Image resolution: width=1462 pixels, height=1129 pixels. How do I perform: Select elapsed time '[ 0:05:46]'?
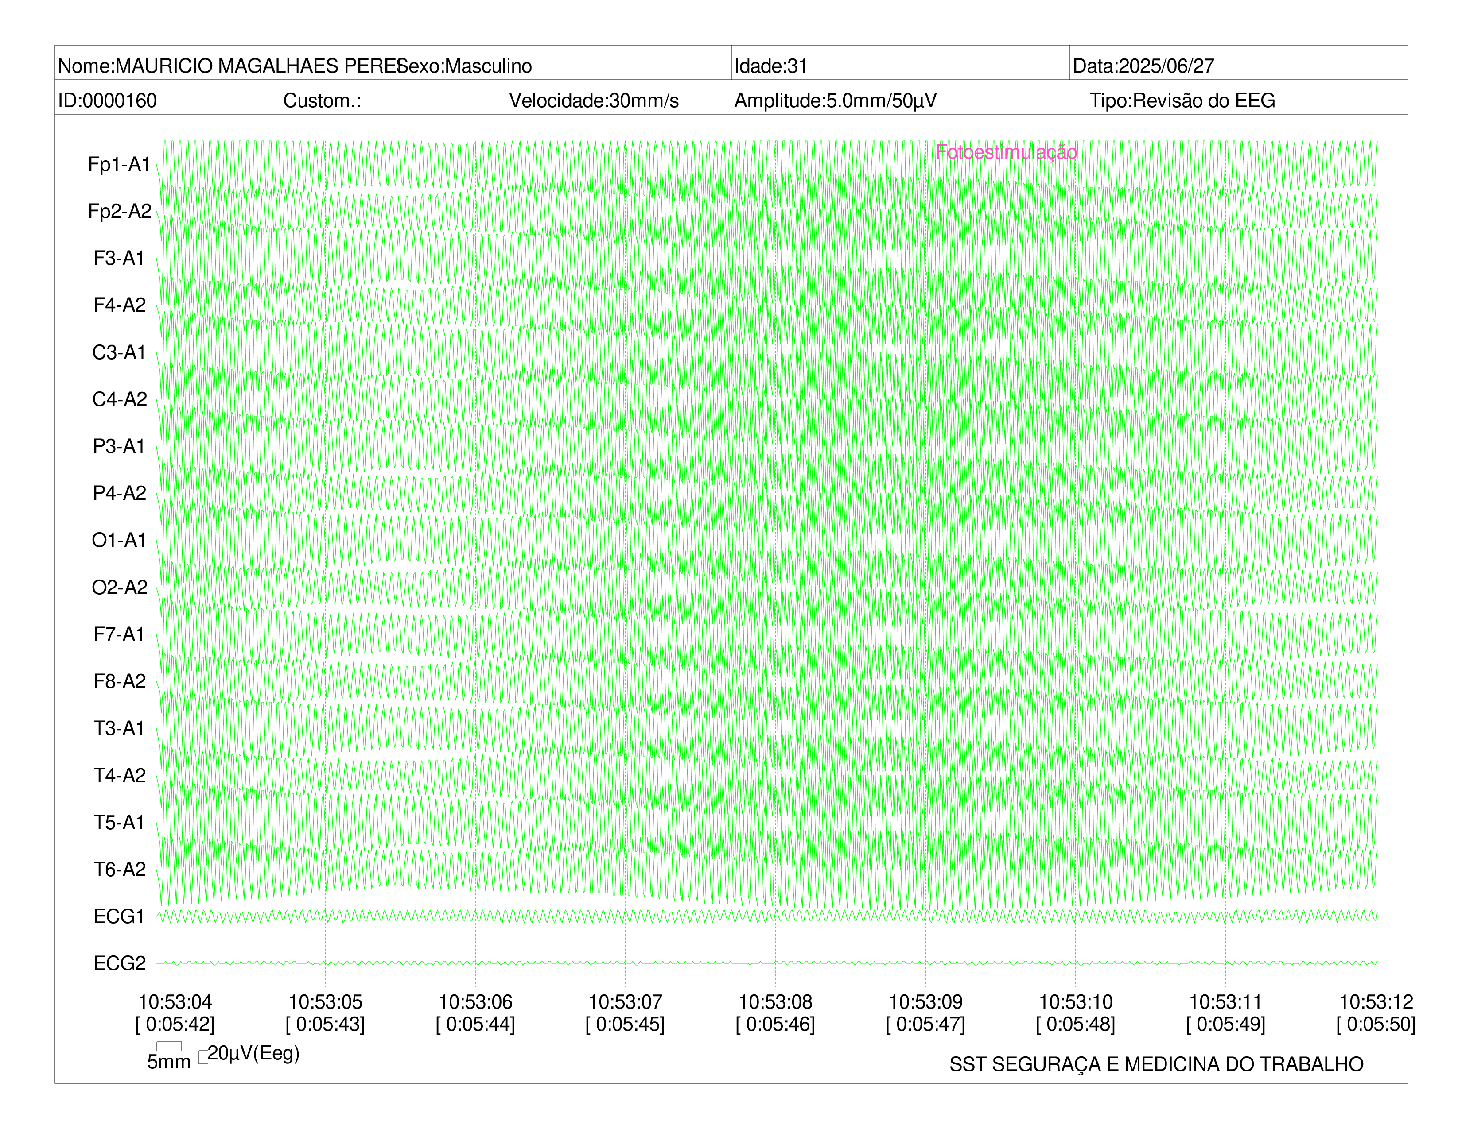point(775,1025)
